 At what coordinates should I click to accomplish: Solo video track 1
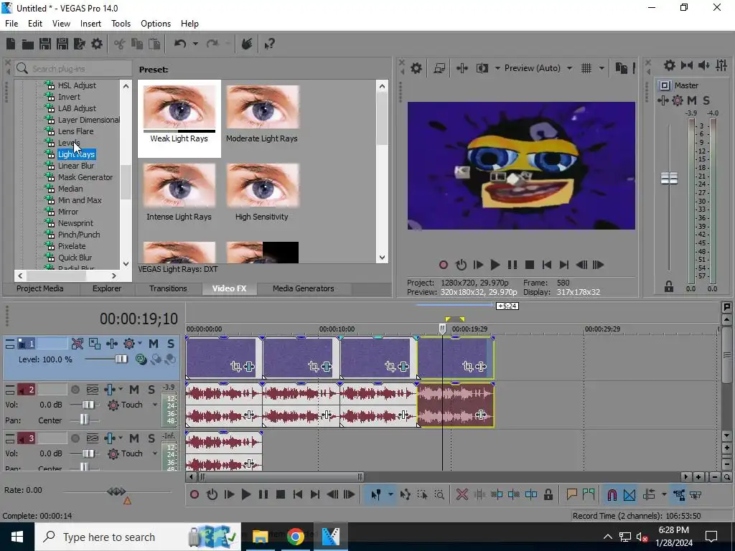coord(171,344)
